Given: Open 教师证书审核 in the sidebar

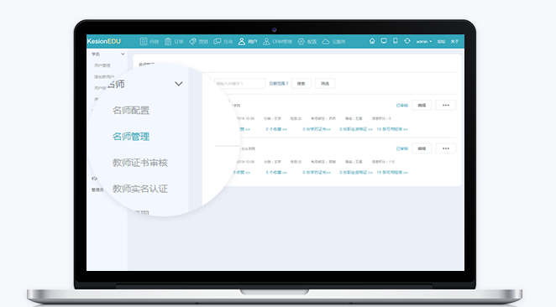Looking at the screenshot, I should [140, 163].
